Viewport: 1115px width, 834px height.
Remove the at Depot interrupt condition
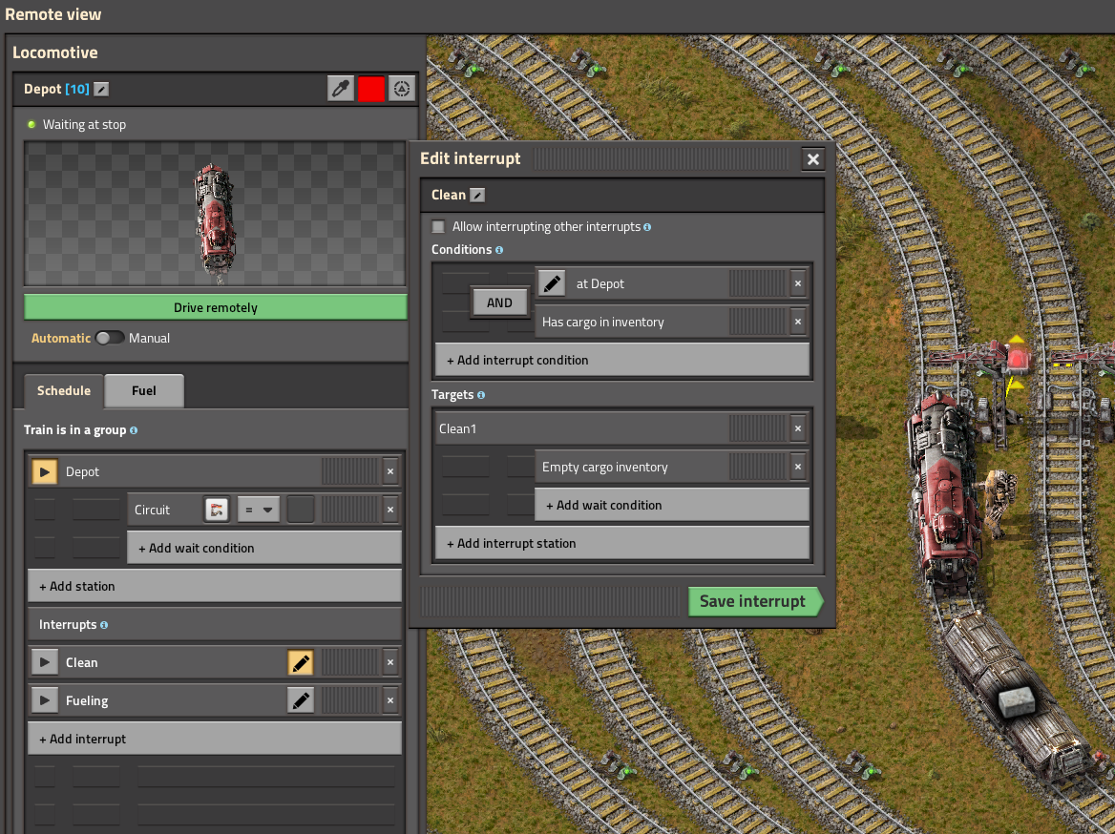click(x=798, y=283)
